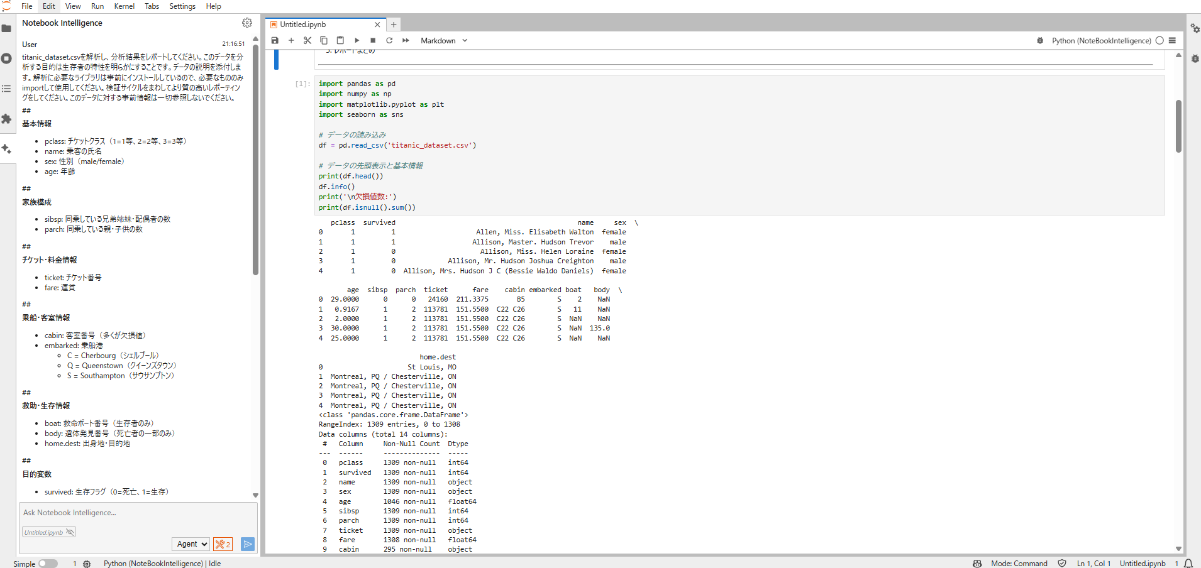Insert a cell below with plus icon

coord(291,40)
